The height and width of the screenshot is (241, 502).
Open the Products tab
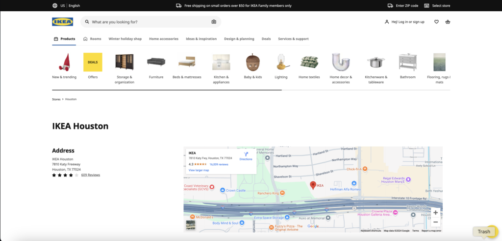(x=64, y=39)
